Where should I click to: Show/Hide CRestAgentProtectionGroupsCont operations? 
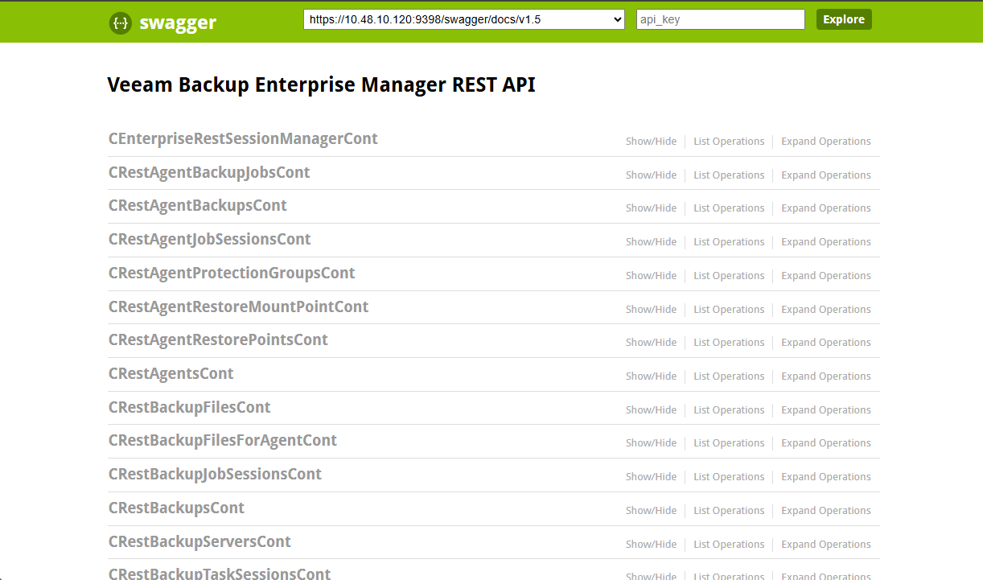pos(652,276)
